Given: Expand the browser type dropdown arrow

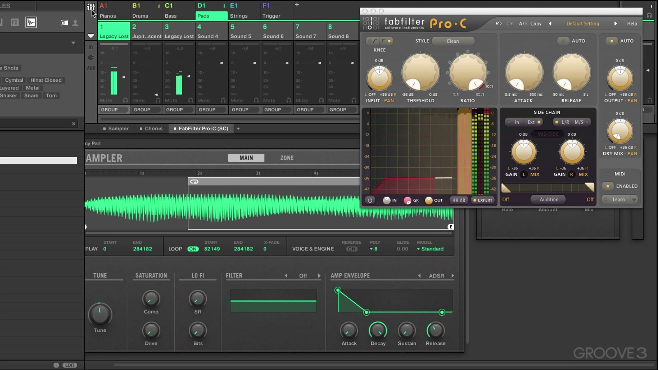Looking at the screenshot, I should click(x=73, y=43).
